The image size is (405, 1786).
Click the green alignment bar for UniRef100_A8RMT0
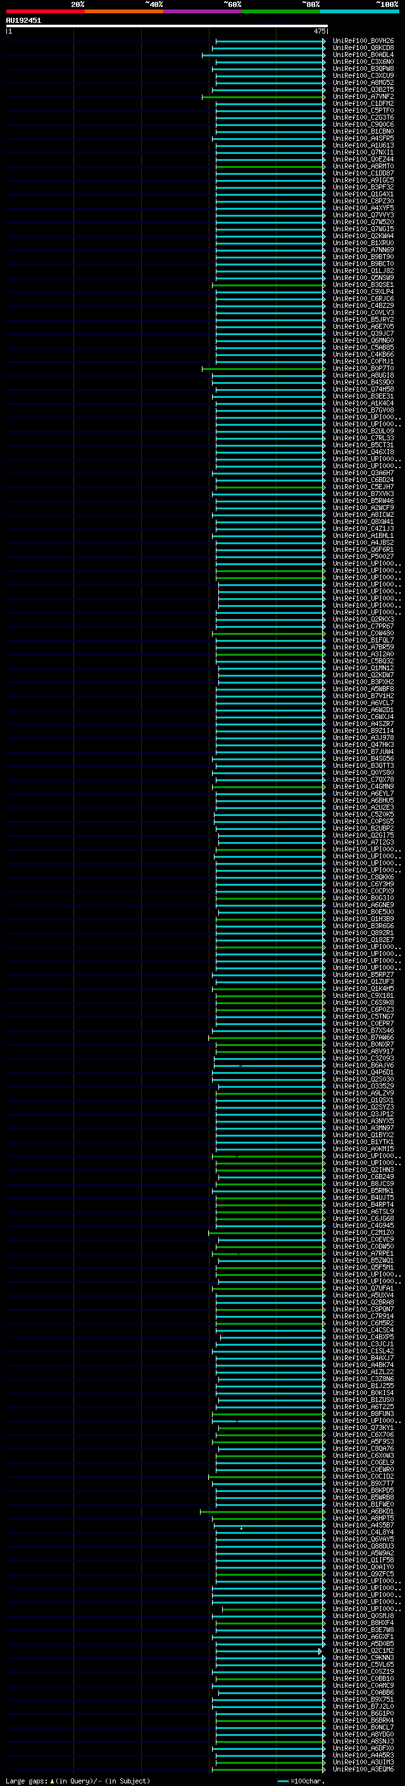(271, 167)
